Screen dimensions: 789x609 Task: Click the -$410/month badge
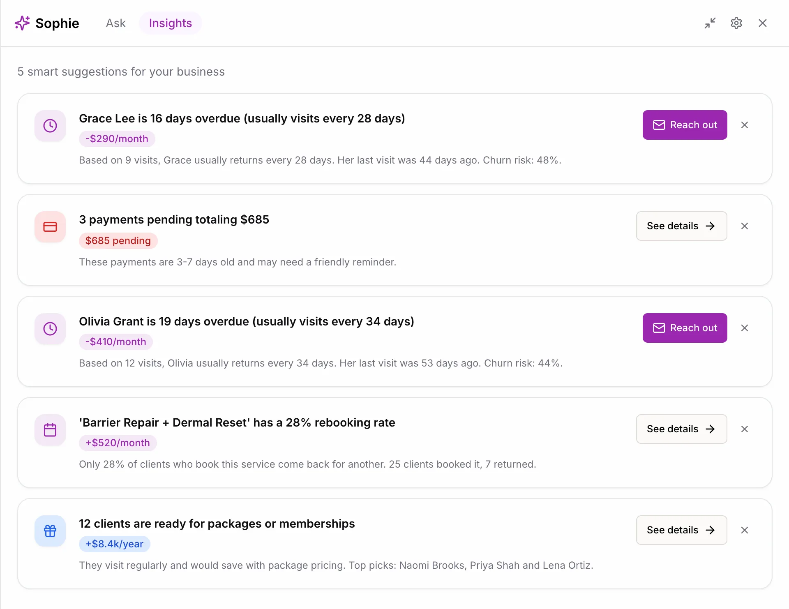tap(115, 342)
